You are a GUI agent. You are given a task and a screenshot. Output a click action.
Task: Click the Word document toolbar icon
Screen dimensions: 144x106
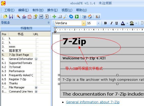click(41, 17)
